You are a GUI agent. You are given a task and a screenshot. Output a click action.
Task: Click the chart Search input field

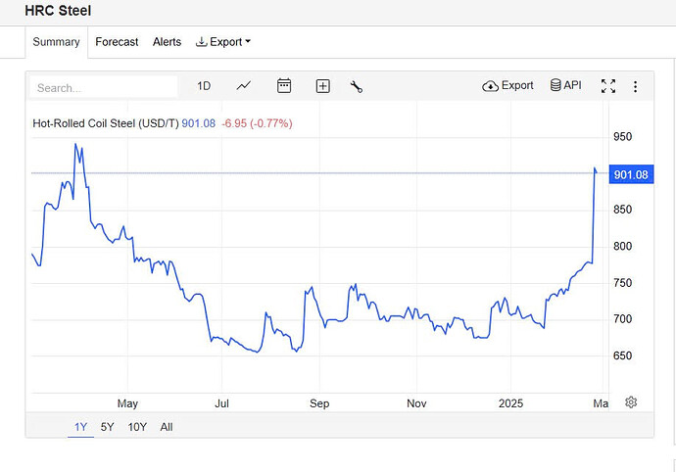tap(103, 87)
